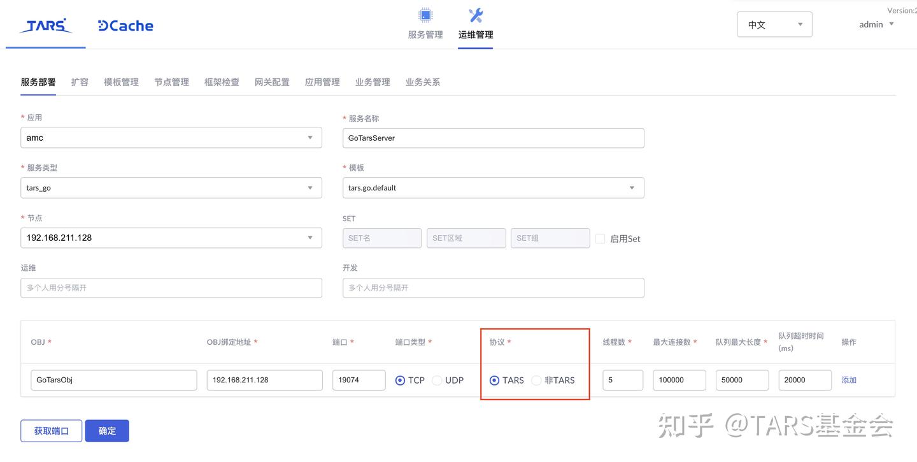Click the 服务类型 dropdown arrow for tars_go
917x462 pixels.
pyautogui.click(x=310, y=187)
